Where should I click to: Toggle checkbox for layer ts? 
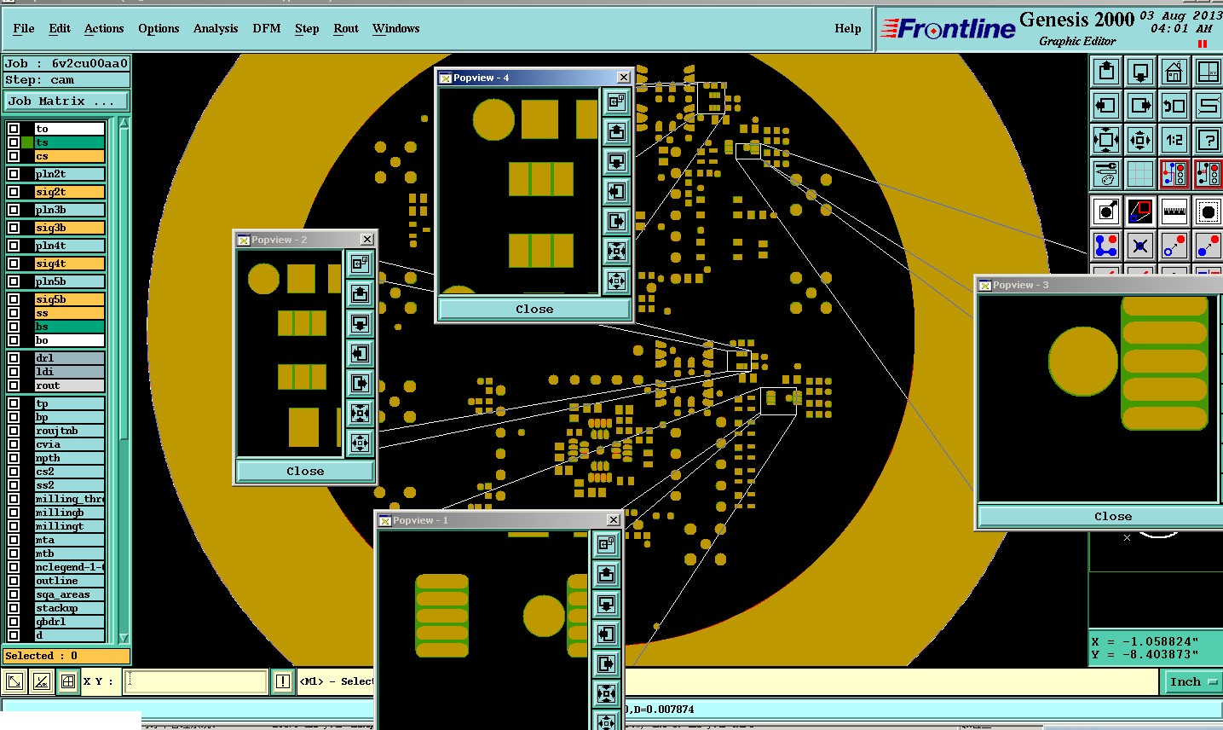click(14, 142)
